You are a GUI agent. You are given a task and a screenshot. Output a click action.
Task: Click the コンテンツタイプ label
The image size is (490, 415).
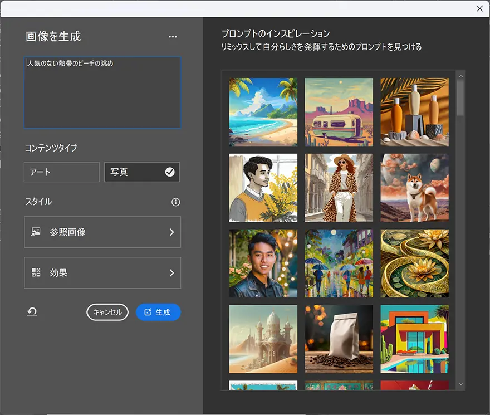[x=51, y=148]
